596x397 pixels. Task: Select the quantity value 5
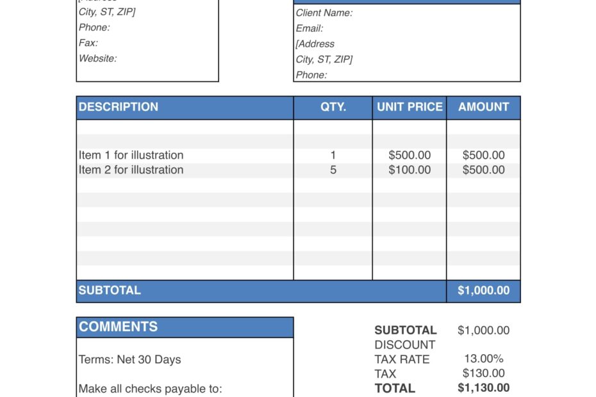(331, 170)
